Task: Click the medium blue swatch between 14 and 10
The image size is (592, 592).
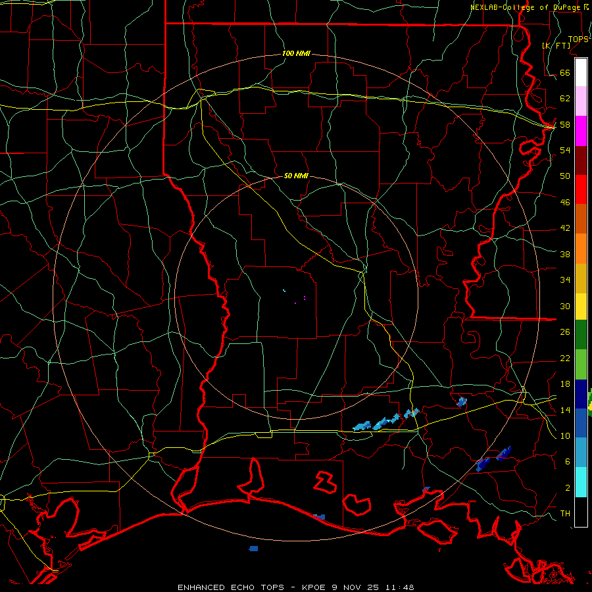Action: click(x=581, y=423)
